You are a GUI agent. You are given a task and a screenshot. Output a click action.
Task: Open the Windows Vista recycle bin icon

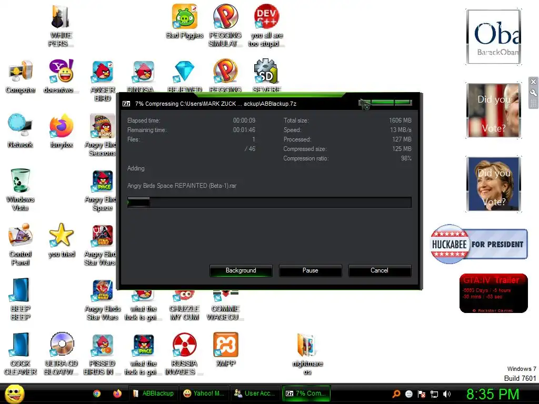click(x=21, y=189)
